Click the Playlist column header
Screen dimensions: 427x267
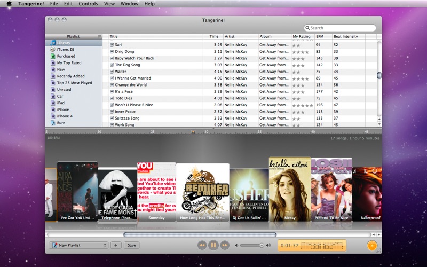(73, 36)
